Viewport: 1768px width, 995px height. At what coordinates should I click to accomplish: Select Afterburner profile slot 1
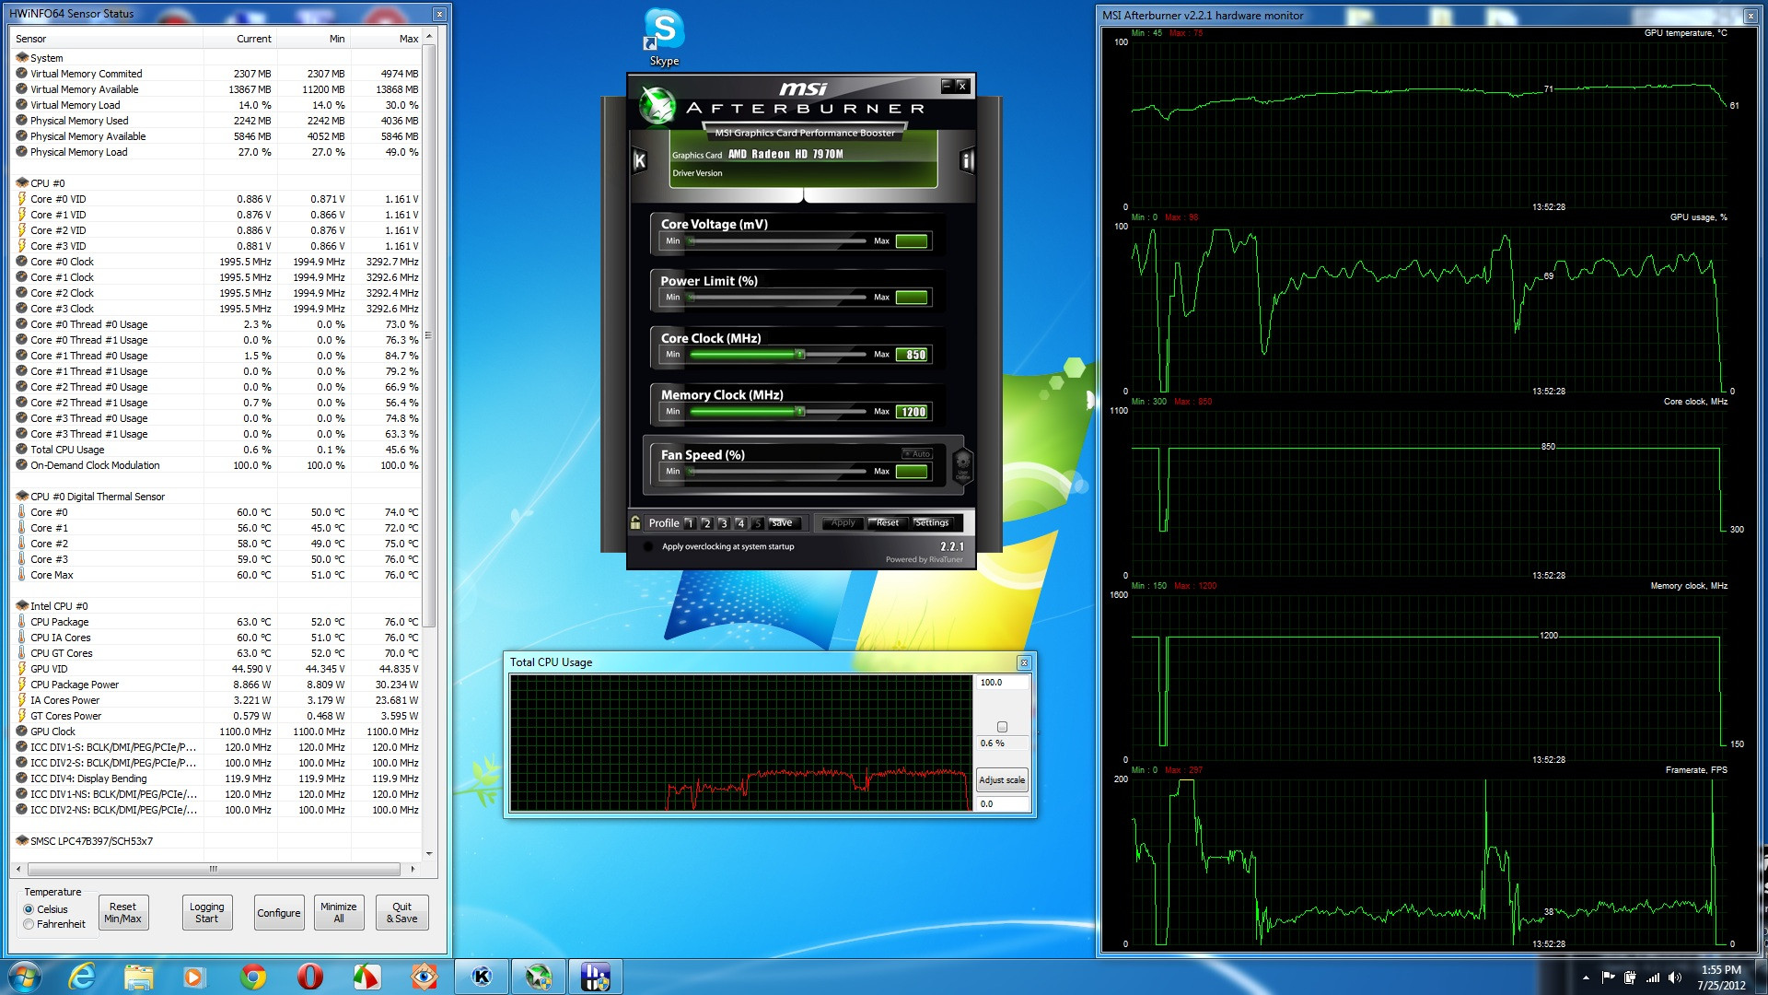[x=690, y=523]
